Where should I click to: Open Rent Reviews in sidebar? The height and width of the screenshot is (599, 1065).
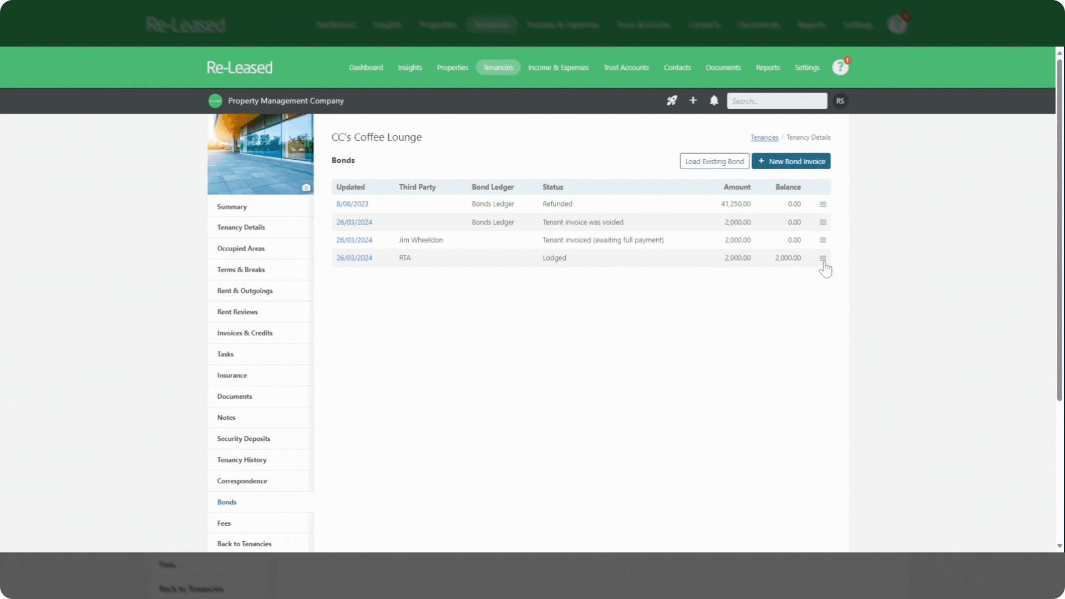[x=260, y=312]
